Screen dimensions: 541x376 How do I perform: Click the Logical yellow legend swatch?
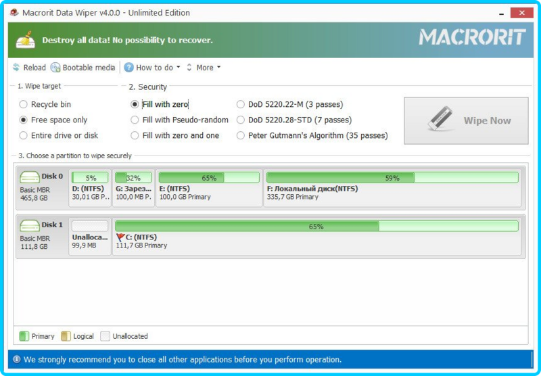66,336
